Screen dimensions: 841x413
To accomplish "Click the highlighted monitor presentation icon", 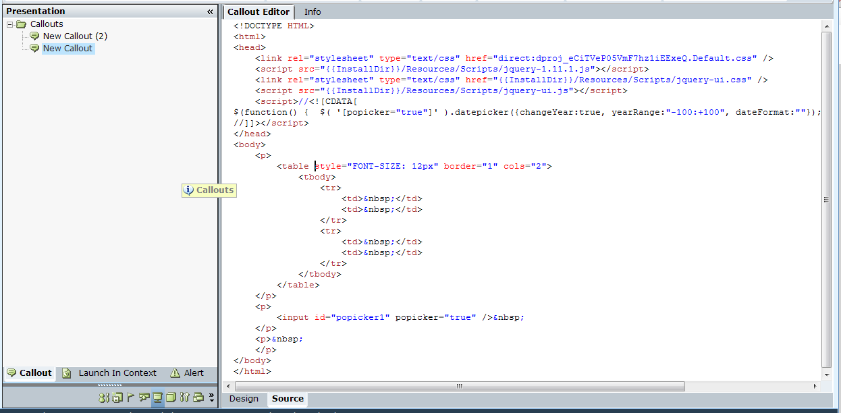I will (158, 397).
